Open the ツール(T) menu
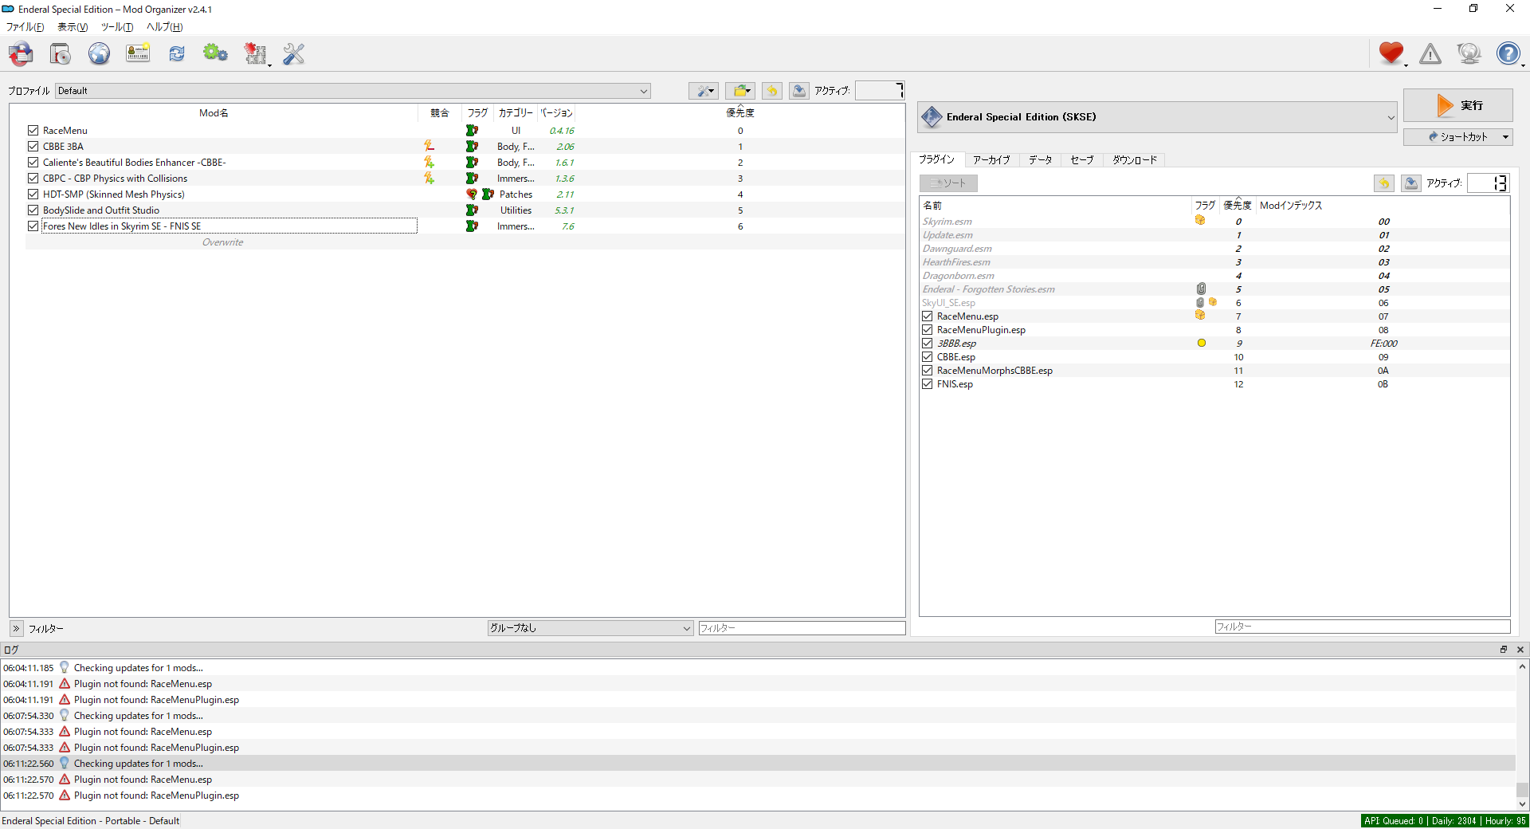The height and width of the screenshot is (829, 1530). (x=117, y=27)
